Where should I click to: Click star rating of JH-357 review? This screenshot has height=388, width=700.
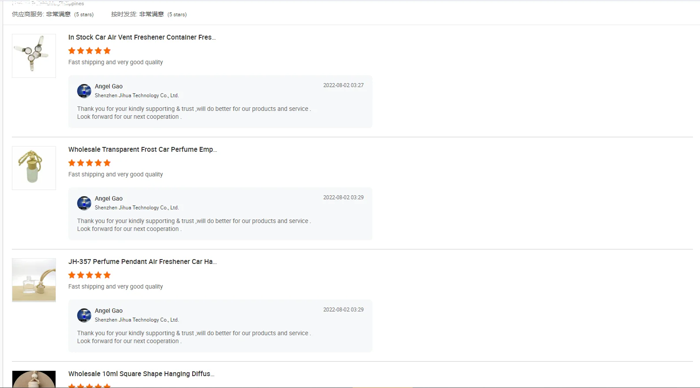point(89,275)
